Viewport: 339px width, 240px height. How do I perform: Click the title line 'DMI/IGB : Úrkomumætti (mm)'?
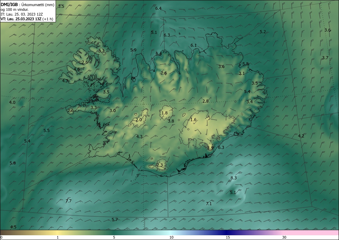28,5
